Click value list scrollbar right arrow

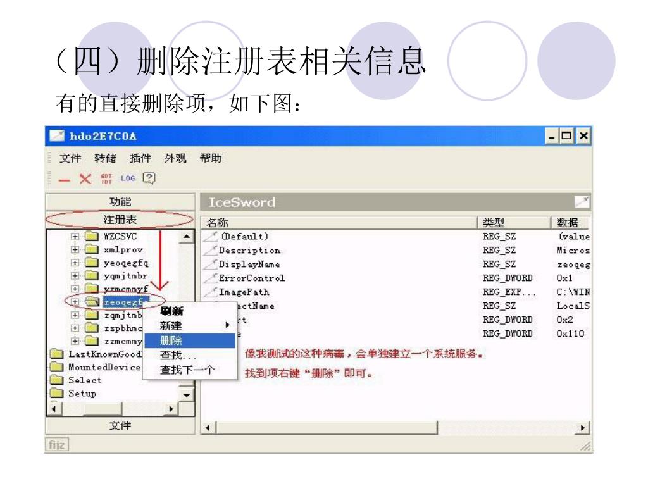[x=583, y=428]
